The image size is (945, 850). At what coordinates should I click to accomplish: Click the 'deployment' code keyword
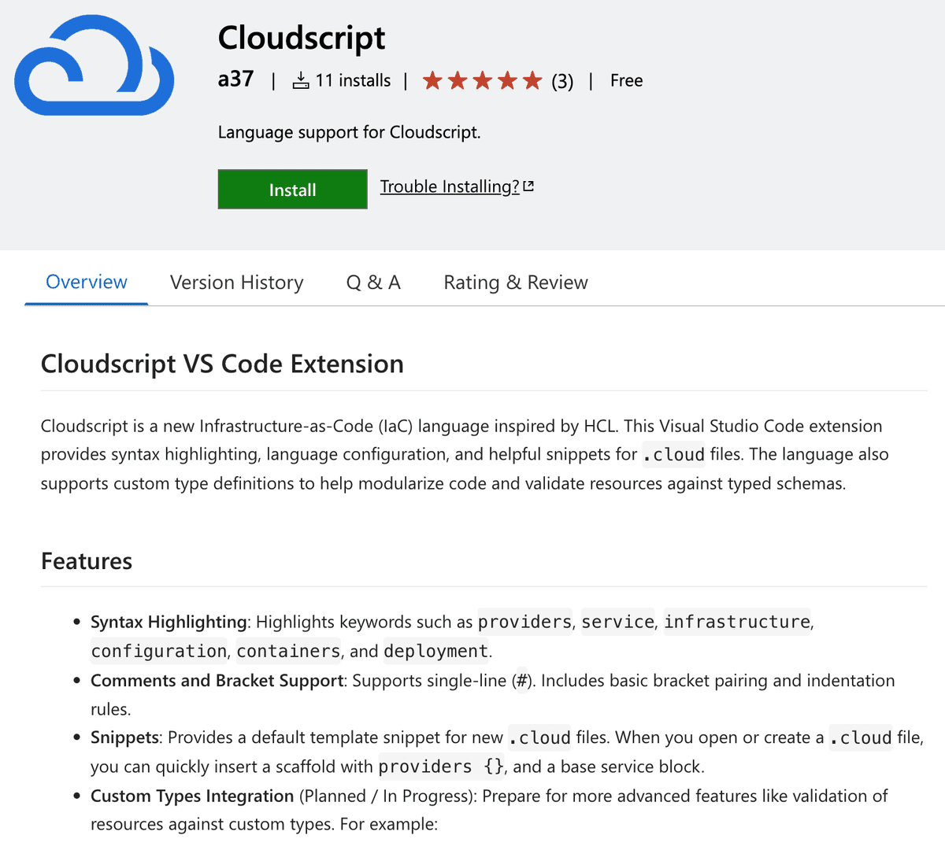[436, 651]
